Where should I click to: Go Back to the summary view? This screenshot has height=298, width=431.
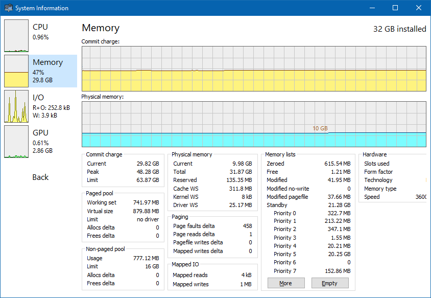pyautogui.click(x=40, y=177)
